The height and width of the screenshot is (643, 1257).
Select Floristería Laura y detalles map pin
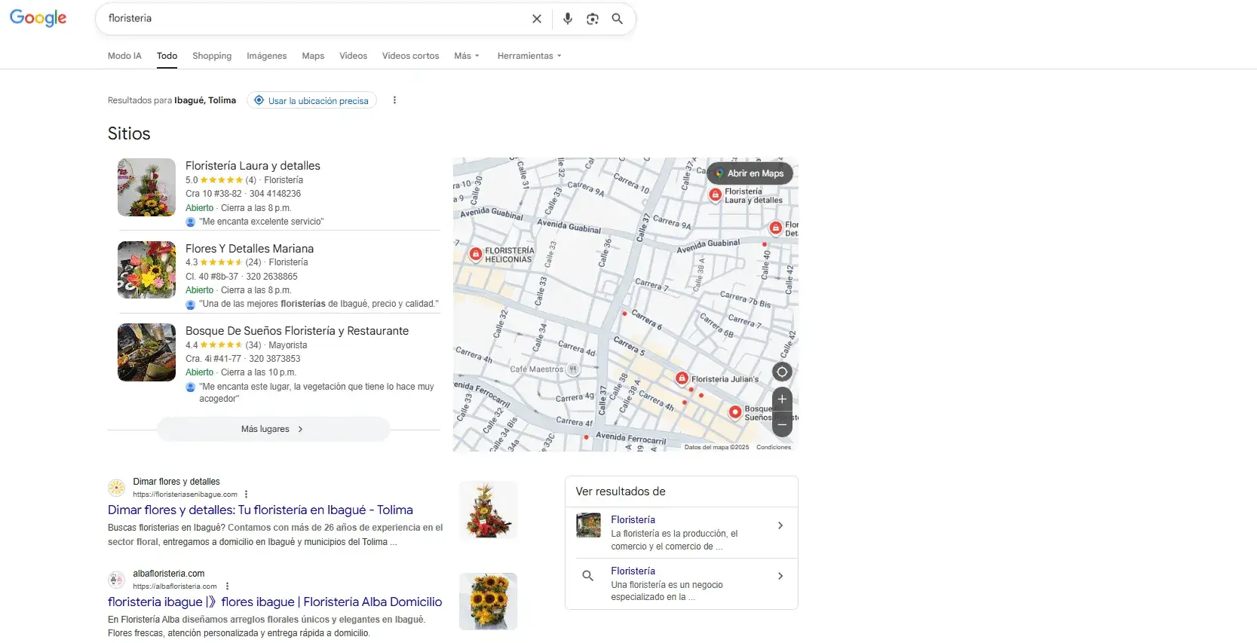click(716, 194)
